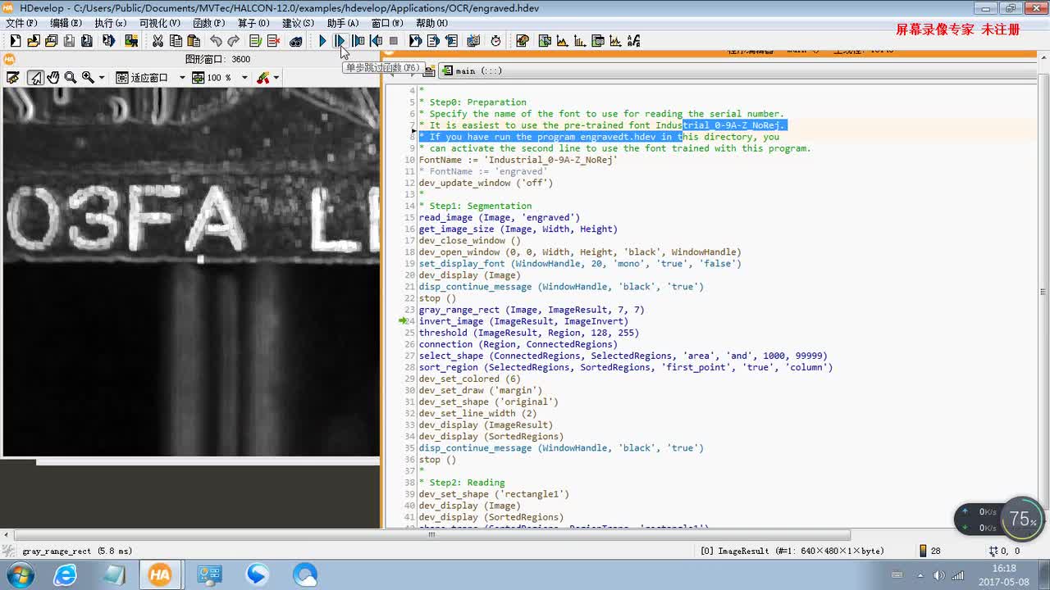The width and height of the screenshot is (1050, 590).
Task: Open the OCR Training Assistant icon
Action: (633, 41)
